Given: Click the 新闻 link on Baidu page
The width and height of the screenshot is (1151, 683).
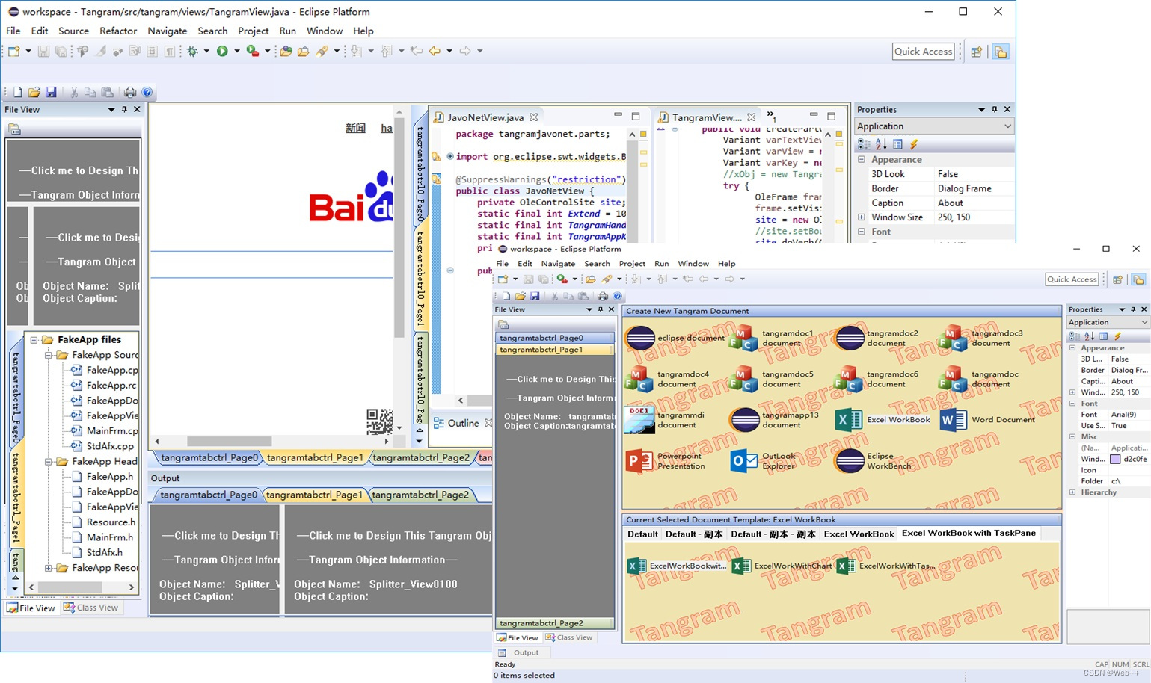Looking at the screenshot, I should click(355, 129).
